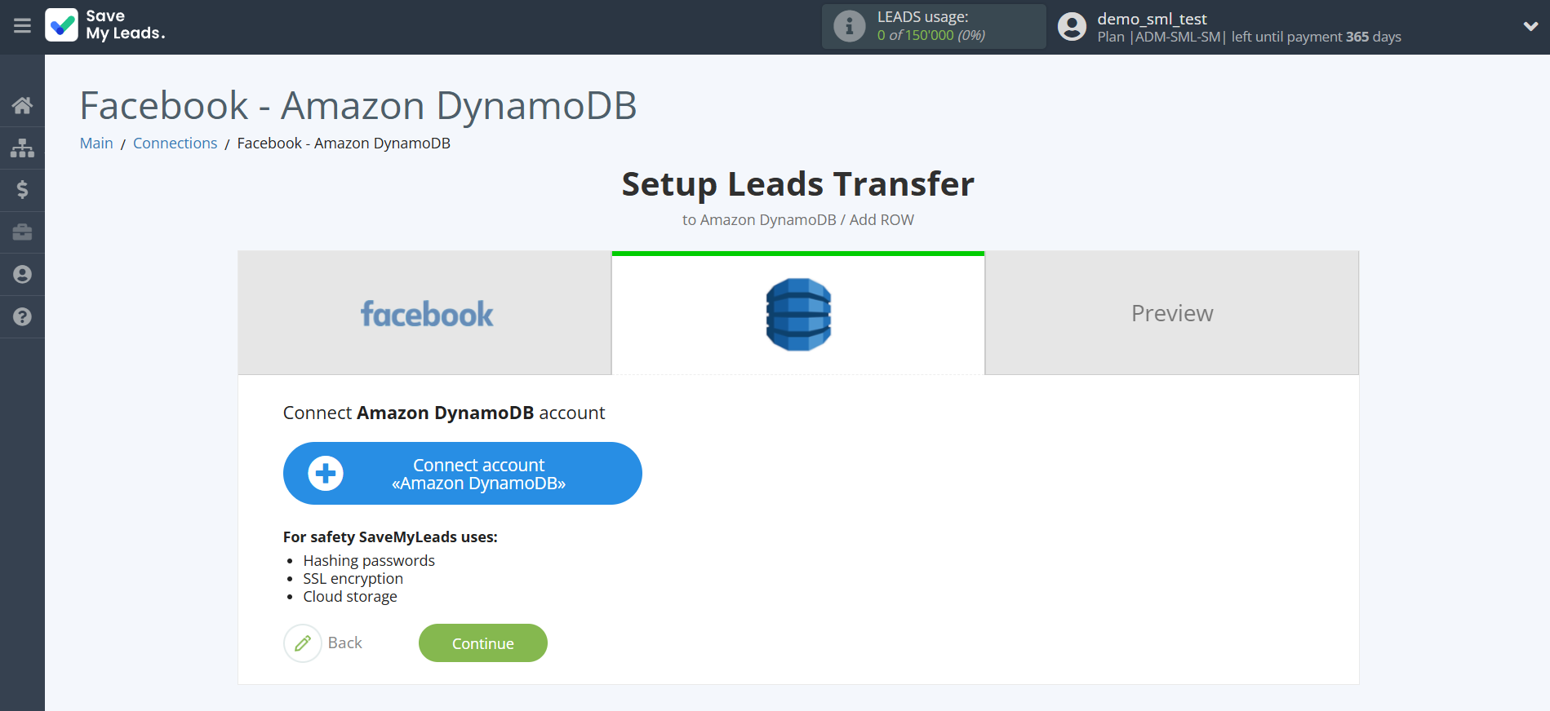Image resolution: width=1550 pixels, height=711 pixels.
Task: Click the LEADS usage counter text
Action: coord(930,35)
